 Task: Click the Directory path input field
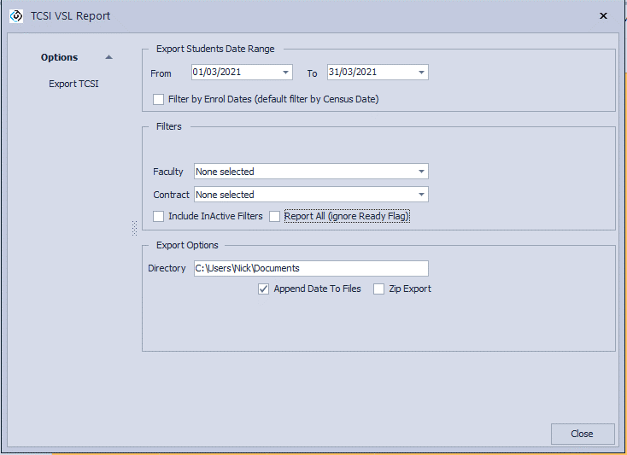pyautogui.click(x=309, y=268)
